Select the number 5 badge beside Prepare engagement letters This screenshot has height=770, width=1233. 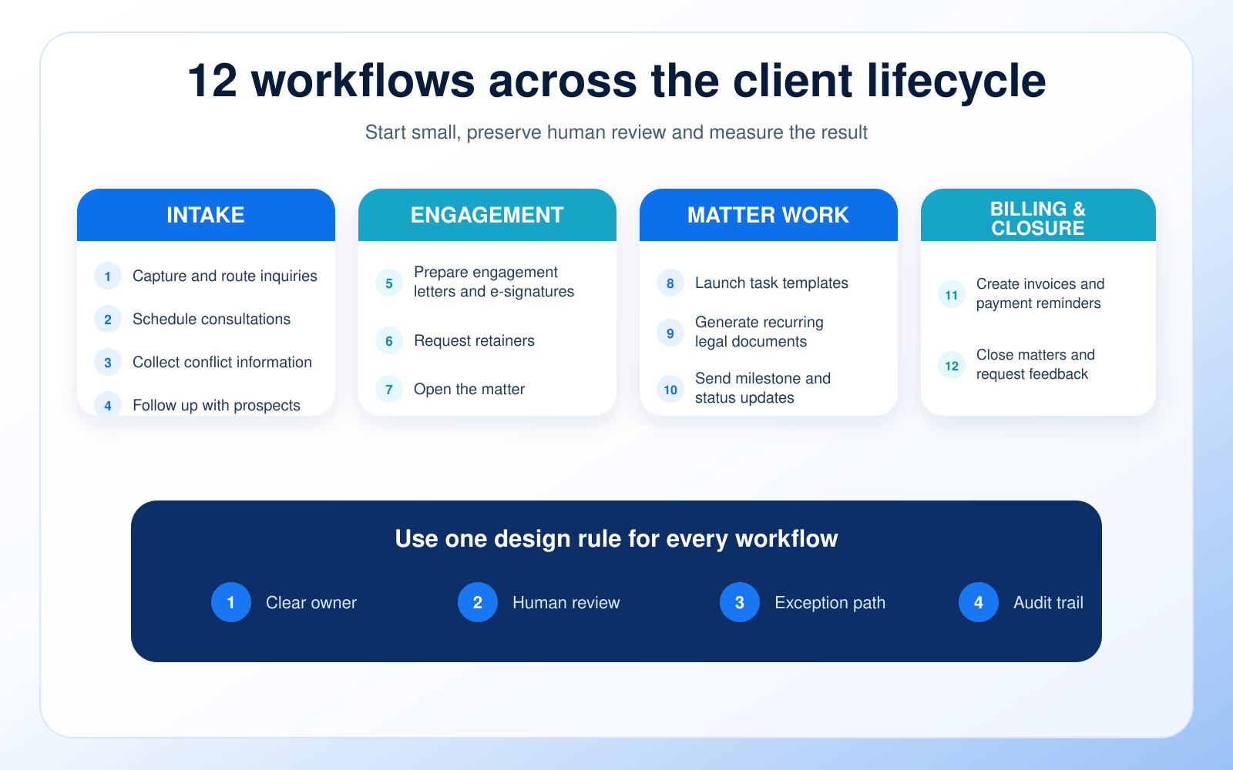pyautogui.click(x=389, y=283)
